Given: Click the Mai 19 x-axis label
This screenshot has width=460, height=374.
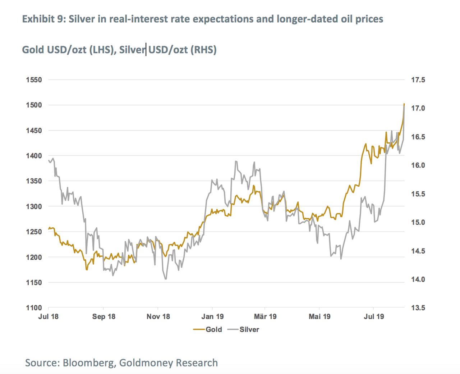Looking at the screenshot, I should (319, 316).
